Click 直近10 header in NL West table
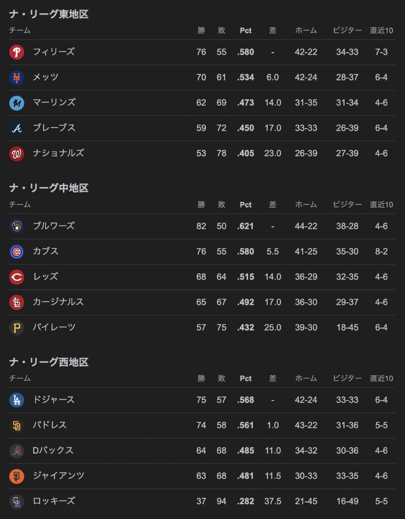This screenshot has height=519, width=405. pyautogui.click(x=381, y=378)
